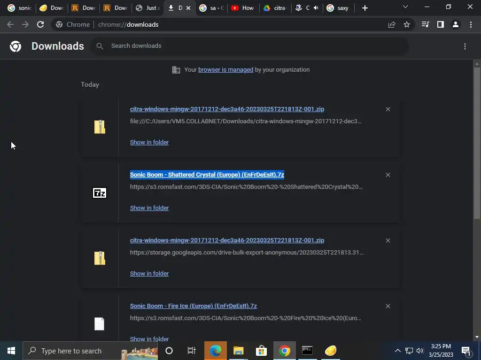
Task: Open Citra lemon icon on taskbar
Action: 331,351
